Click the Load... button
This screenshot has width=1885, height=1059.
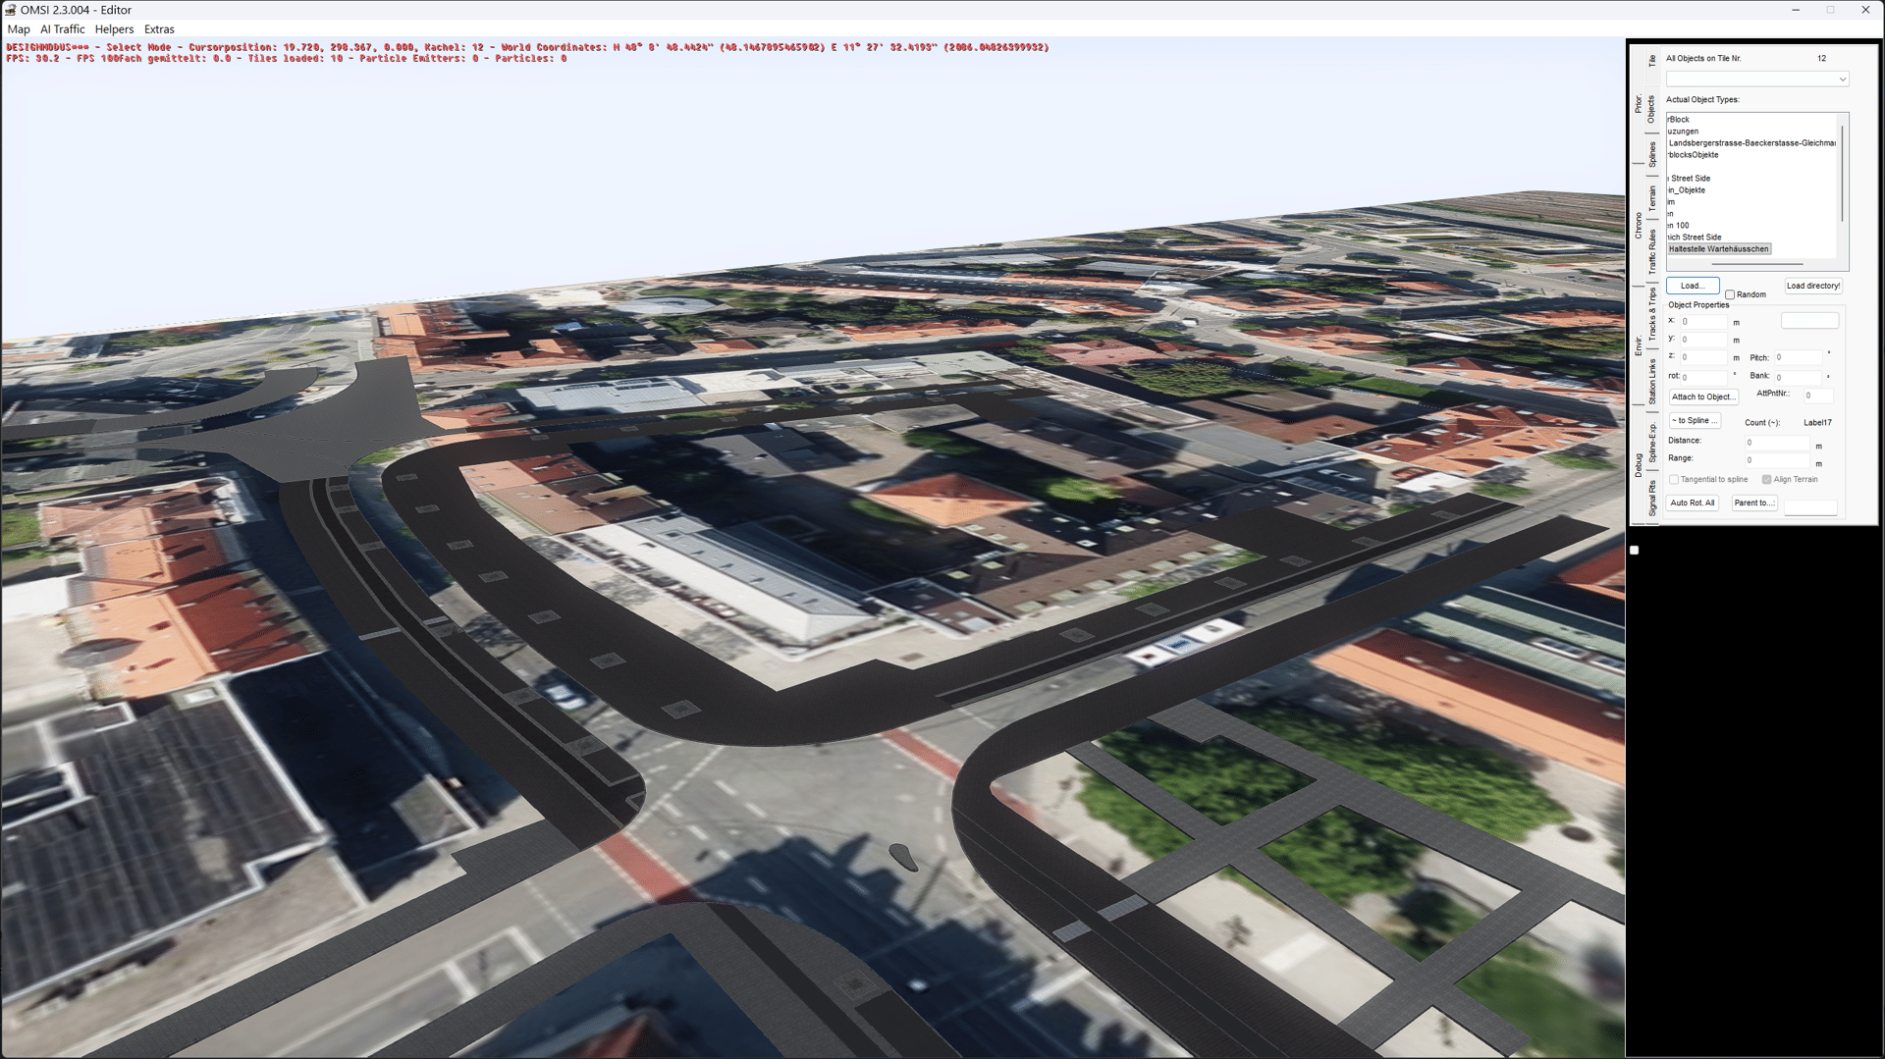[x=1692, y=286]
